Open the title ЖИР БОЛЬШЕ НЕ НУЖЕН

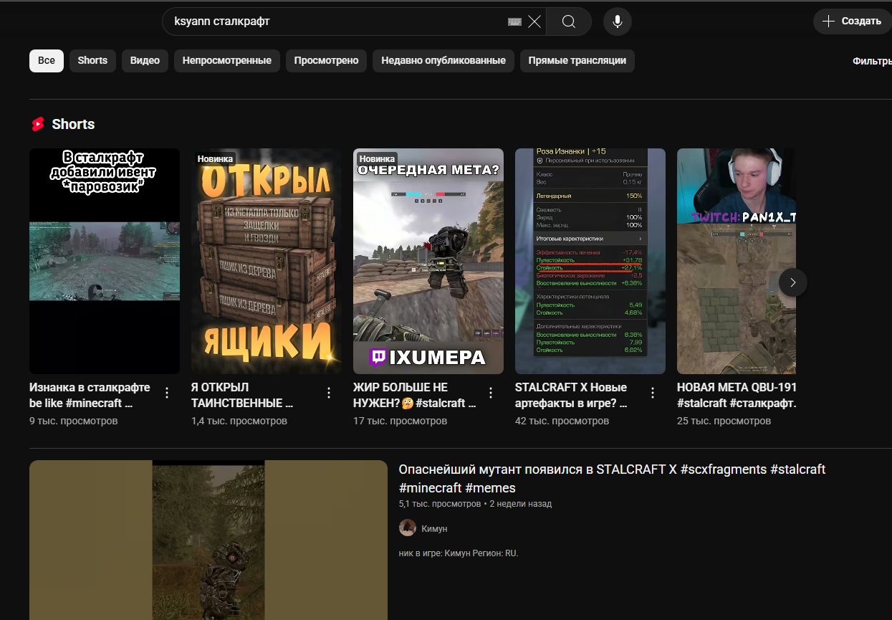415,395
